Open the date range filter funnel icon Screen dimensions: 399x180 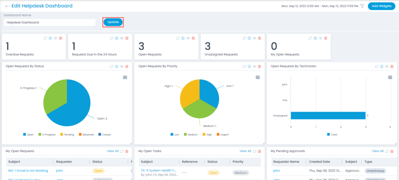pos(362,6)
